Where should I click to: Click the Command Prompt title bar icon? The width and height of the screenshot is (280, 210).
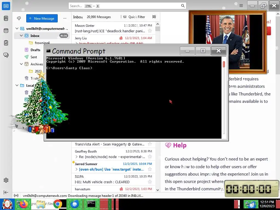48,51
